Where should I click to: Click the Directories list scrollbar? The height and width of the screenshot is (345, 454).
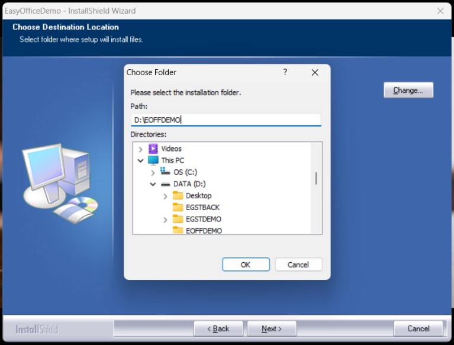pos(316,178)
